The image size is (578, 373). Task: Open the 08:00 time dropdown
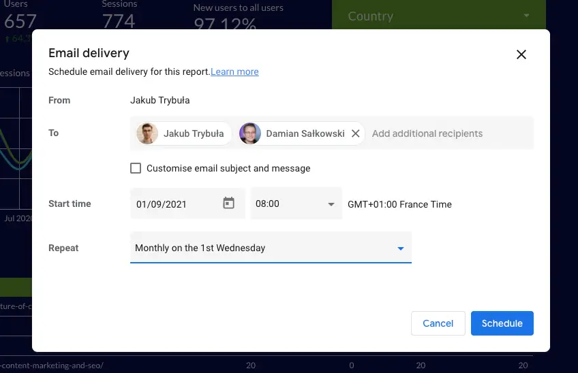click(x=296, y=204)
